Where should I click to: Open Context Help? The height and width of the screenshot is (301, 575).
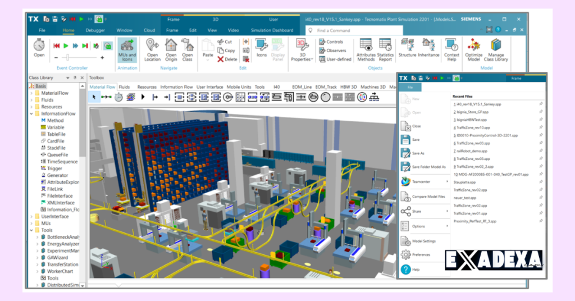pos(451,49)
